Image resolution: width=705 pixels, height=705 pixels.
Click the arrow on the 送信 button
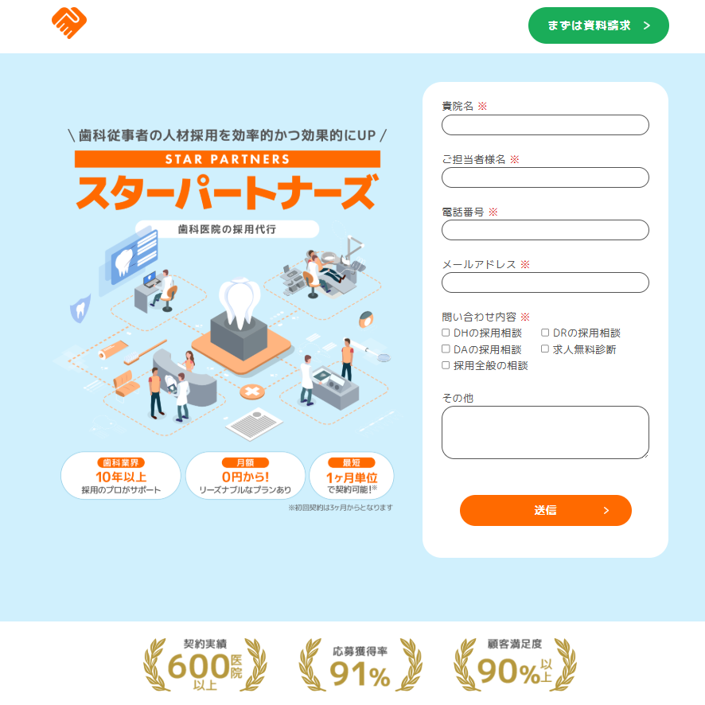tap(606, 510)
